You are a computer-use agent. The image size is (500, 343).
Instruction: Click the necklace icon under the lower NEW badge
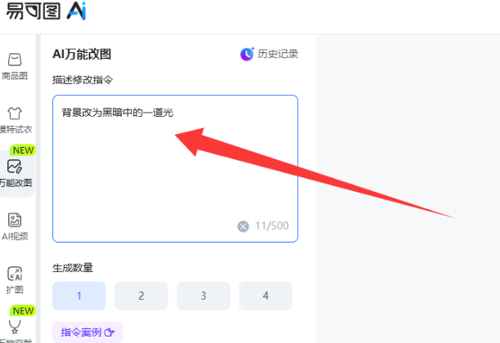point(15,327)
